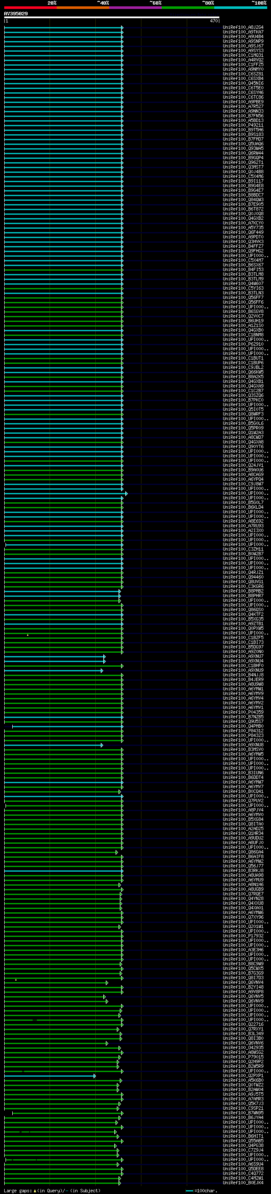The height and width of the screenshot is (1194, 271).
Task: Click the short cyan alignment bar for UniRef100_A9XNU8
Action: 54,745
